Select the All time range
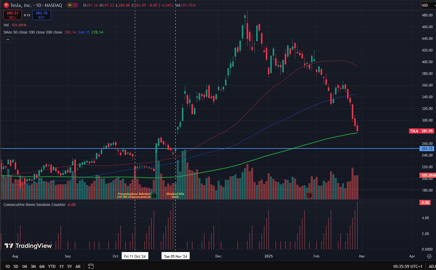Image resolution: width=436 pixels, height=270 pixels. (x=78, y=266)
